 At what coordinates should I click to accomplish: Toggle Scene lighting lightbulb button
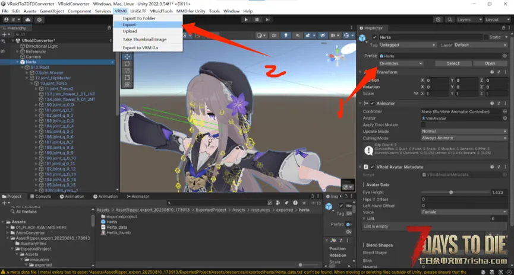click(x=286, y=36)
